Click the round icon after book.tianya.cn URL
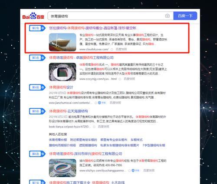 point(94,127)
